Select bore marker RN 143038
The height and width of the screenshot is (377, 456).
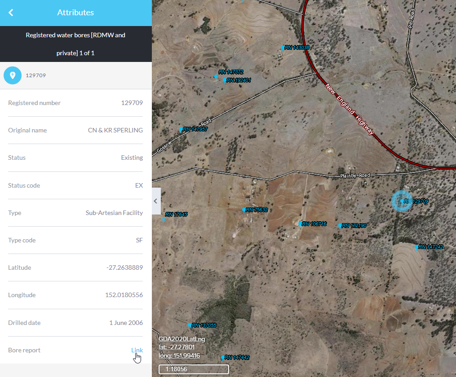(x=283, y=48)
